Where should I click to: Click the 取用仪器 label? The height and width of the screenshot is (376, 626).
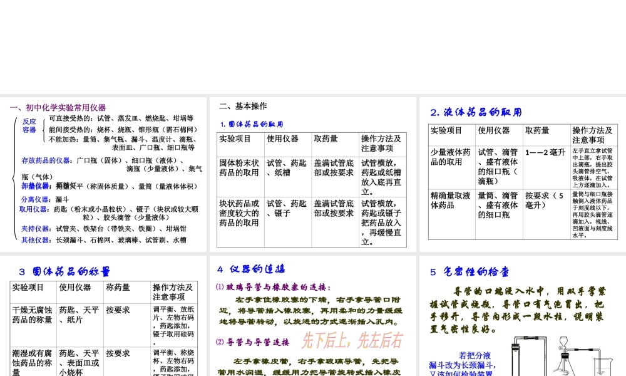click(x=34, y=209)
